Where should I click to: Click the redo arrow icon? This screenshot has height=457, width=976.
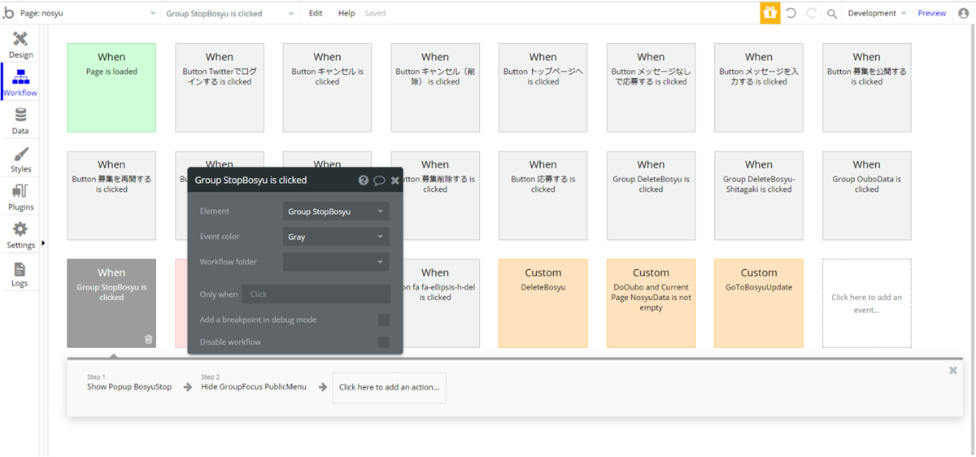(x=811, y=13)
